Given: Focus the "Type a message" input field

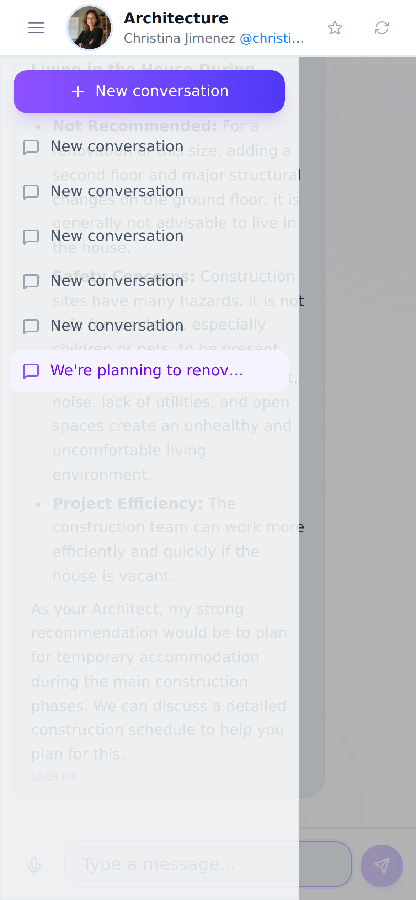Looking at the screenshot, I should (208, 864).
